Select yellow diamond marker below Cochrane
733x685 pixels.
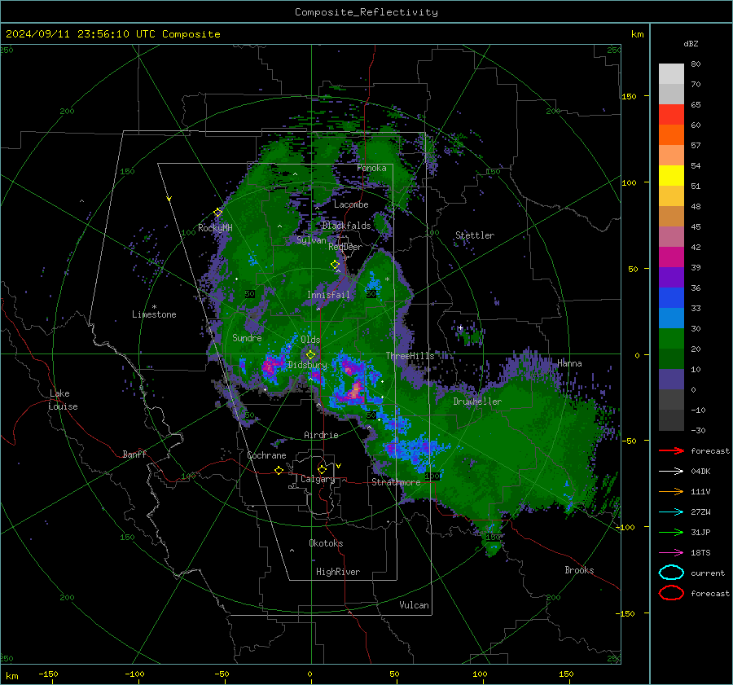(279, 470)
